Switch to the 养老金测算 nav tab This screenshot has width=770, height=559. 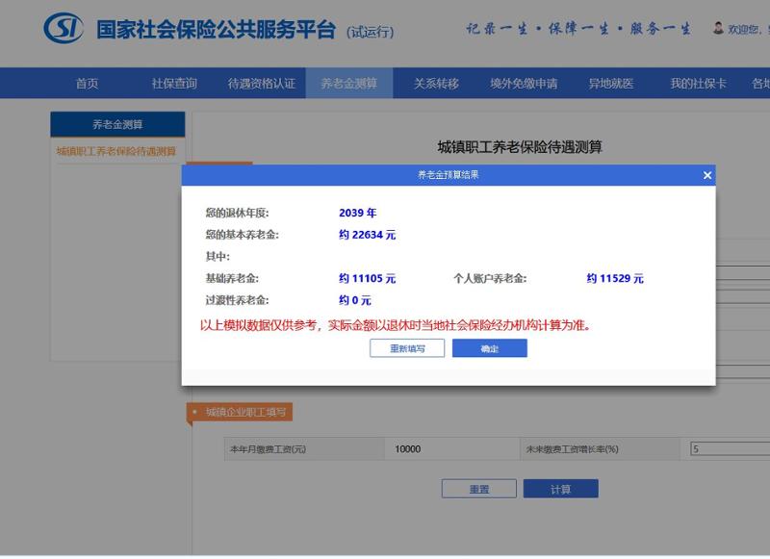click(349, 84)
